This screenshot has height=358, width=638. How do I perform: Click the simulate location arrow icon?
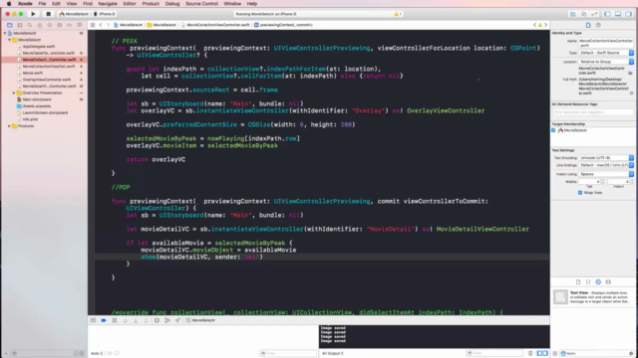tap(177, 320)
